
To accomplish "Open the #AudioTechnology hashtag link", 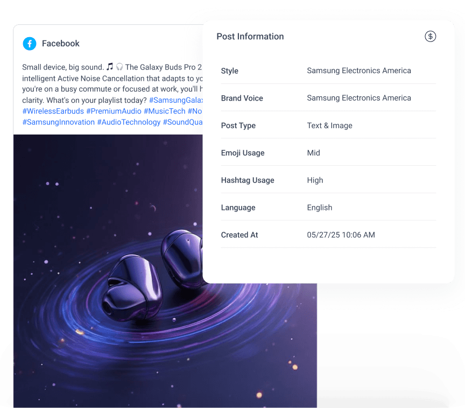I will click(129, 122).
